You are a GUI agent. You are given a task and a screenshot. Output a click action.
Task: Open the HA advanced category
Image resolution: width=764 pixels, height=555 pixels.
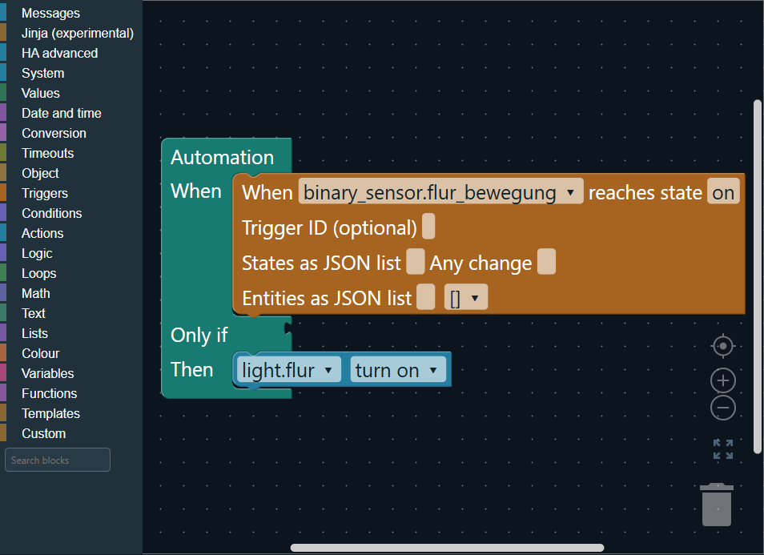(x=71, y=53)
